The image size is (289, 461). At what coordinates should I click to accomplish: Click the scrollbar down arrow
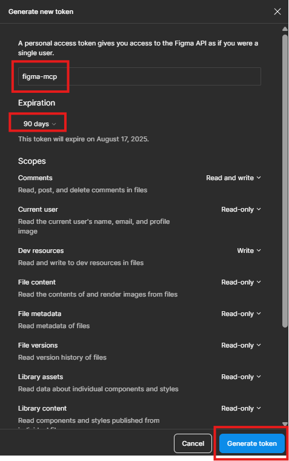285,423
